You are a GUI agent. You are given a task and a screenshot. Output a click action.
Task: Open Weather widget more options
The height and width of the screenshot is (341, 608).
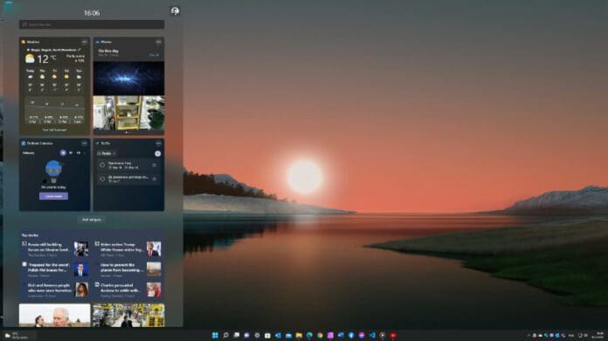pyautogui.click(x=84, y=42)
